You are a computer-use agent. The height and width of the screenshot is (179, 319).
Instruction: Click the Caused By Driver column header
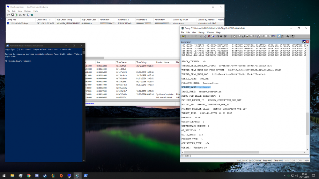coord(184,20)
